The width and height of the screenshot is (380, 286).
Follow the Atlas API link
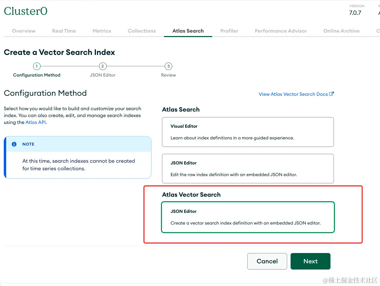pos(35,122)
